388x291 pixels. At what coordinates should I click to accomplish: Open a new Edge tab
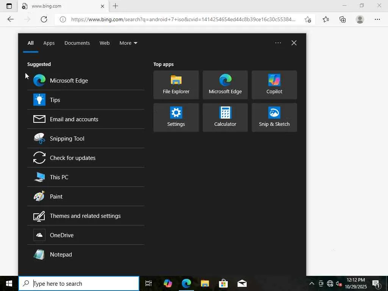[115, 6]
